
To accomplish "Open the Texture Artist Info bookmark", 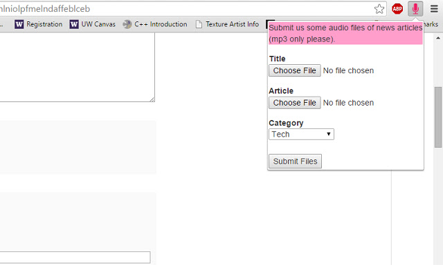I will click(x=227, y=24).
